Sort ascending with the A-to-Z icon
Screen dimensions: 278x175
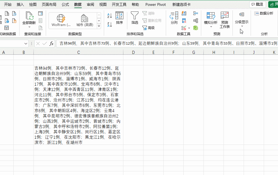pos(110,16)
